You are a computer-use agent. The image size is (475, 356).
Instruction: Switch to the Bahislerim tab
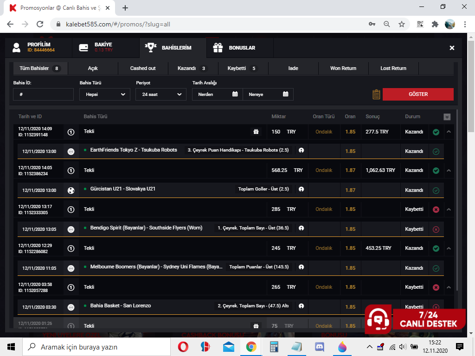tap(173, 48)
